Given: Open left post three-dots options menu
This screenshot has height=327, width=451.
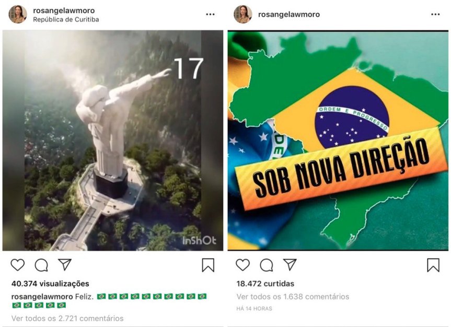Looking at the screenshot, I should [210, 15].
